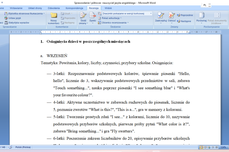Switch to the Widok ribbon tab

(108, 8)
